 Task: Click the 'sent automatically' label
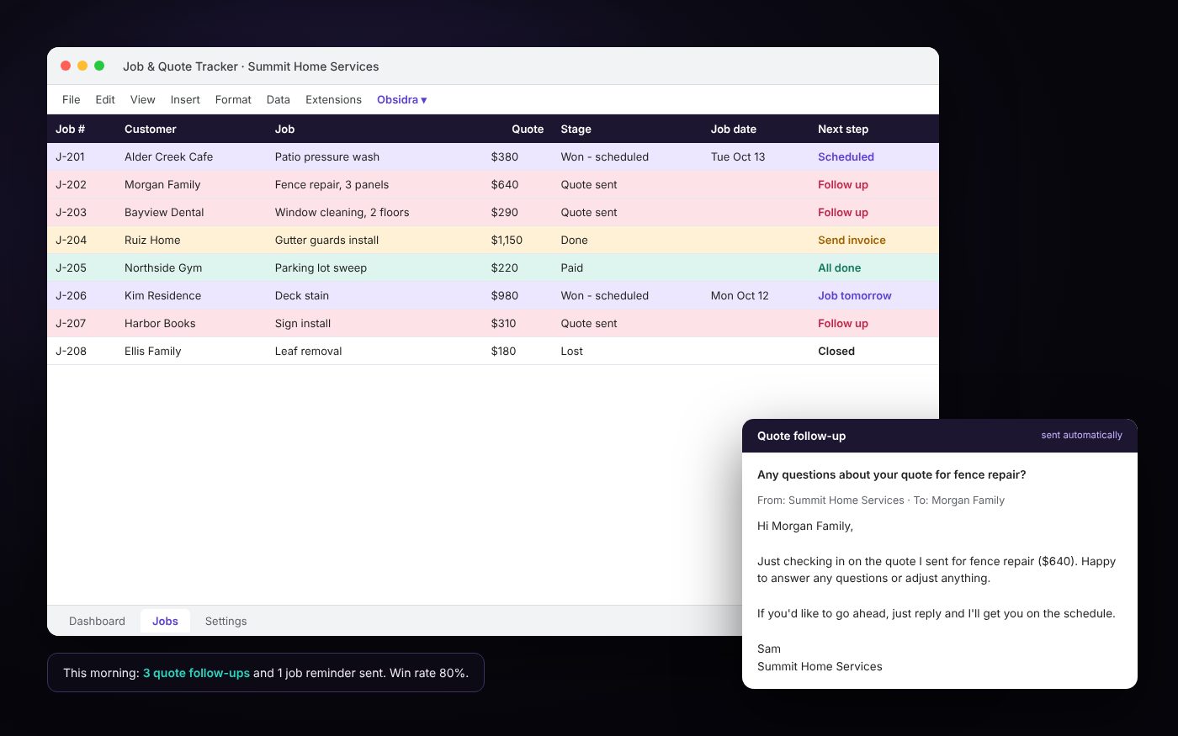tap(1081, 435)
